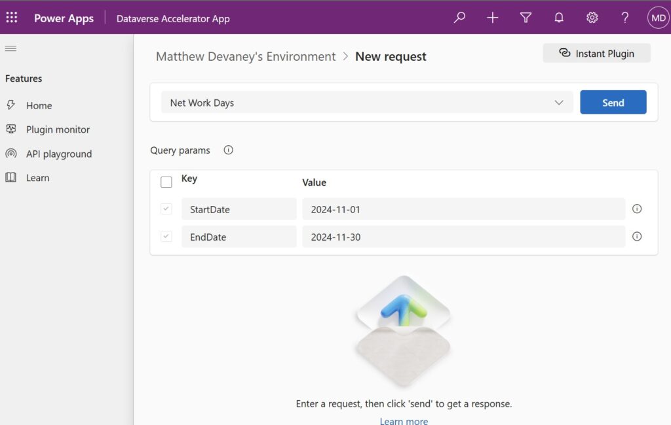Click the Home lightning icon
This screenshot has width=671, height=425.
10,105
